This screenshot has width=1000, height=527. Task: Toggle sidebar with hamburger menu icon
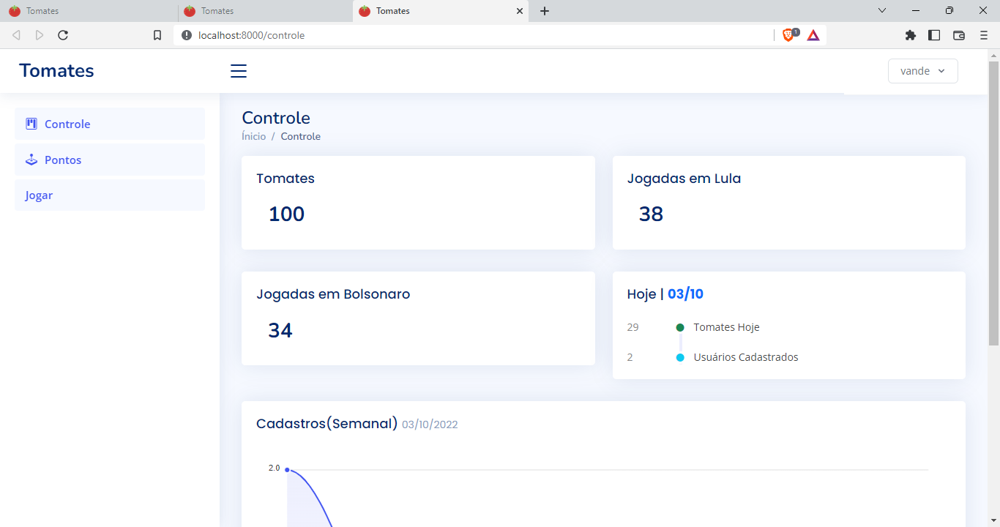(239, 71)
